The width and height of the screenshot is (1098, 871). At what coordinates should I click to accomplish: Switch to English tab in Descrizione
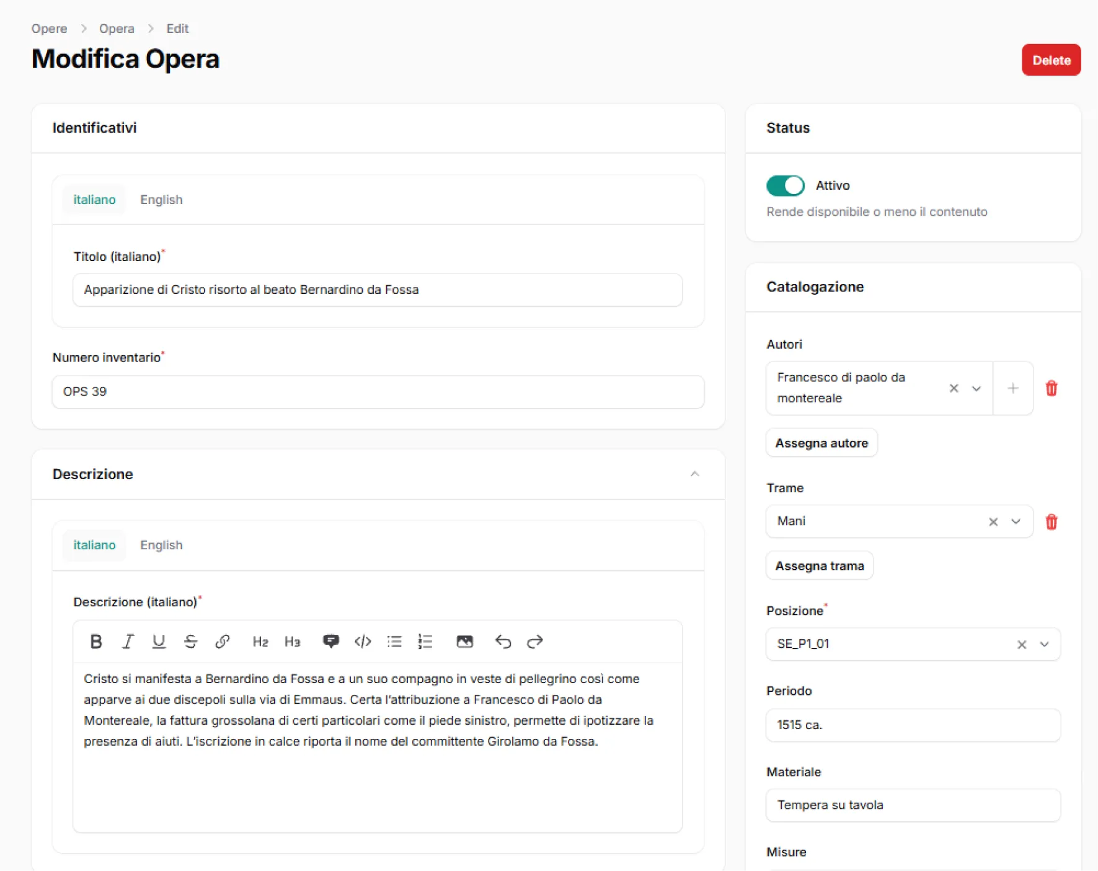click(x=161, y=545)
